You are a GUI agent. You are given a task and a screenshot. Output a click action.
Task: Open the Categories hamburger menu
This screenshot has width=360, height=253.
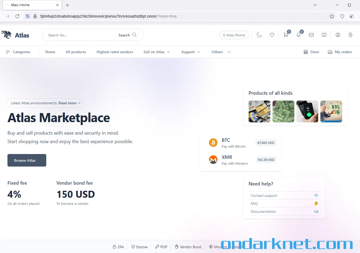tap(18, 52)
